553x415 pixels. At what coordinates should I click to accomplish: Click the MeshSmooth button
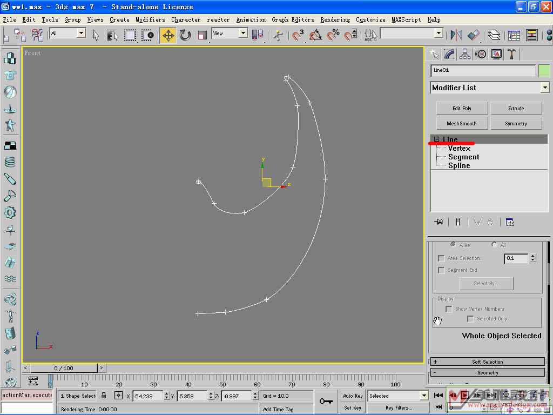tap(462, 124)
